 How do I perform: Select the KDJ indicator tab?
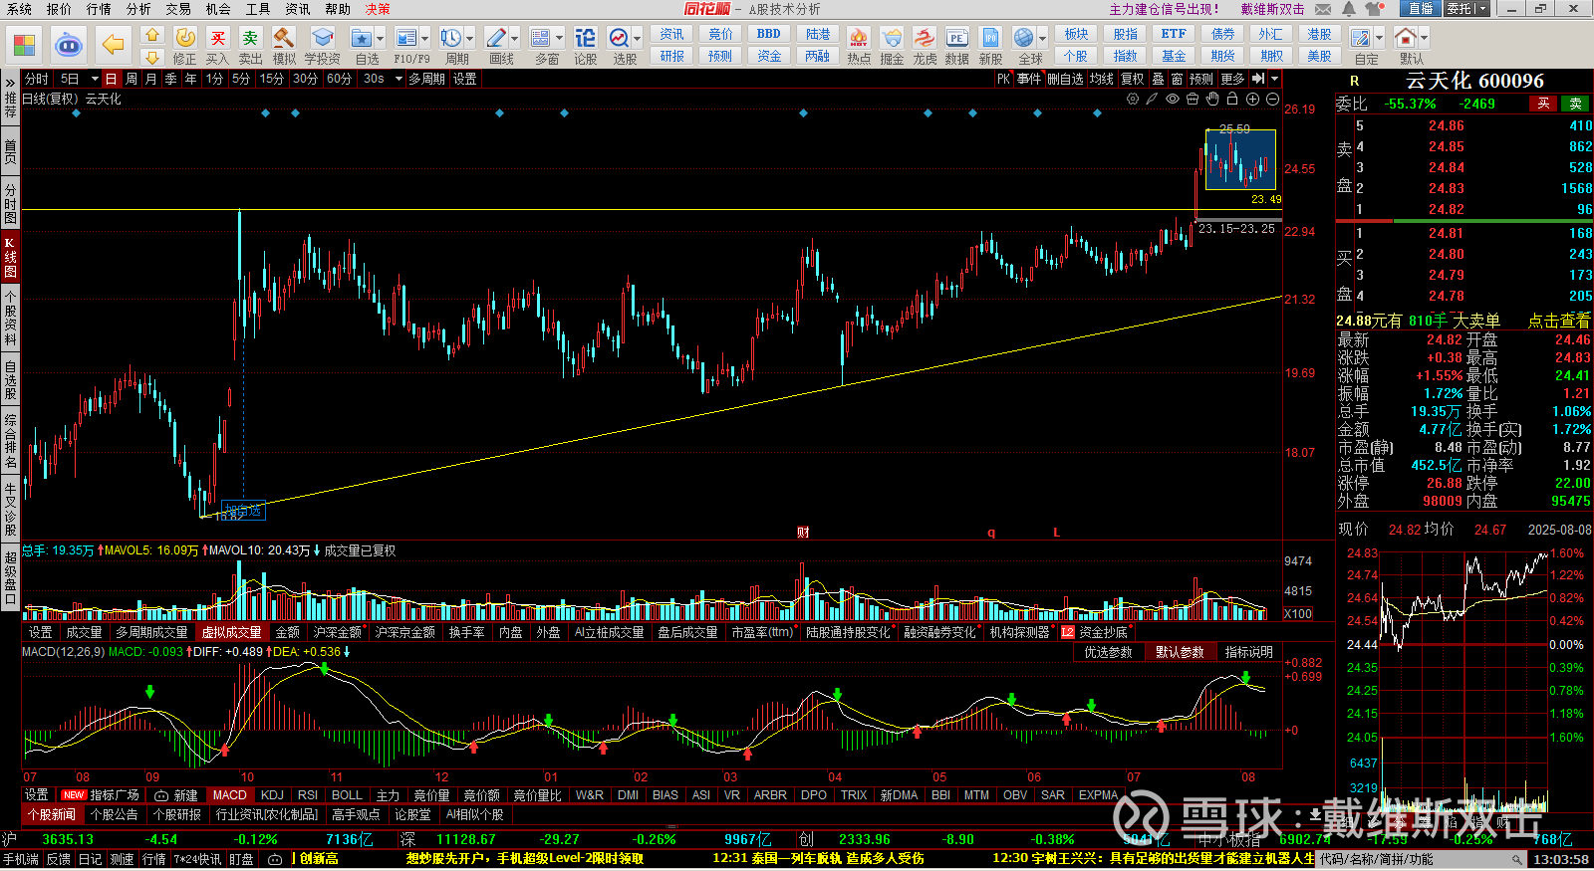pos(272,795)
